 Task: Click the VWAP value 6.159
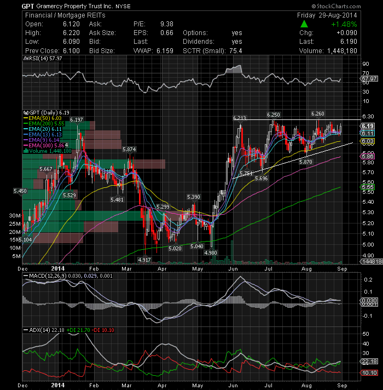(165, 51)
